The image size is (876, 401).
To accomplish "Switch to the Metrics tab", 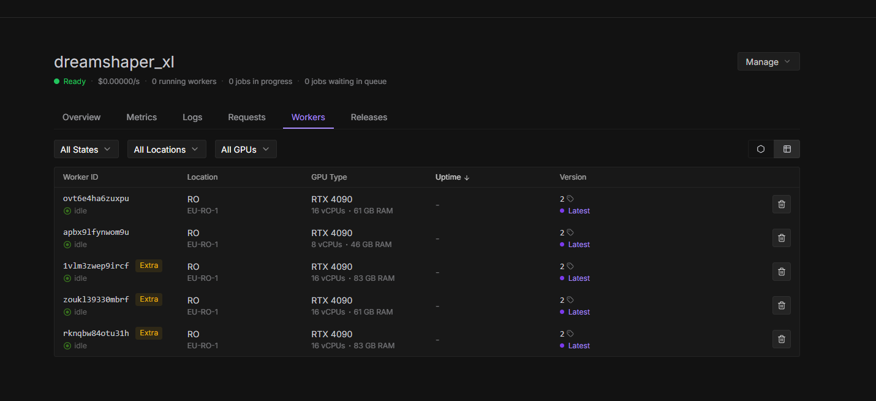I will coord(142,117).
